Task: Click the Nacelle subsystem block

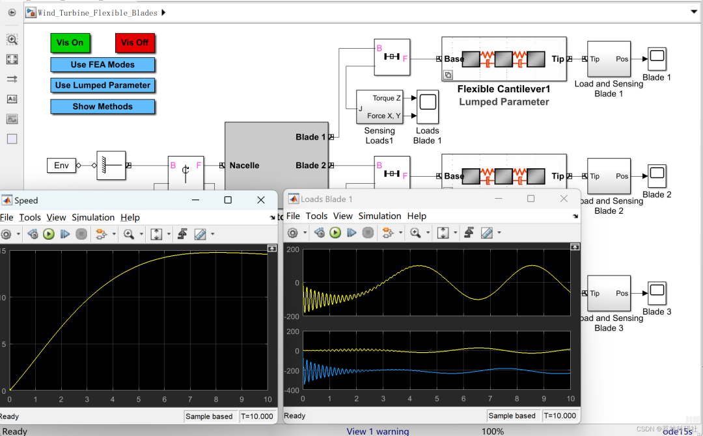Action: pyautogui.click(x=277, y=157)
